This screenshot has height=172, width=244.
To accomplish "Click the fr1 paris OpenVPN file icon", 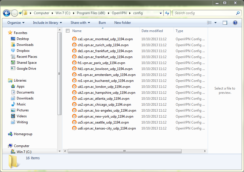I will [x=74, y=63].
